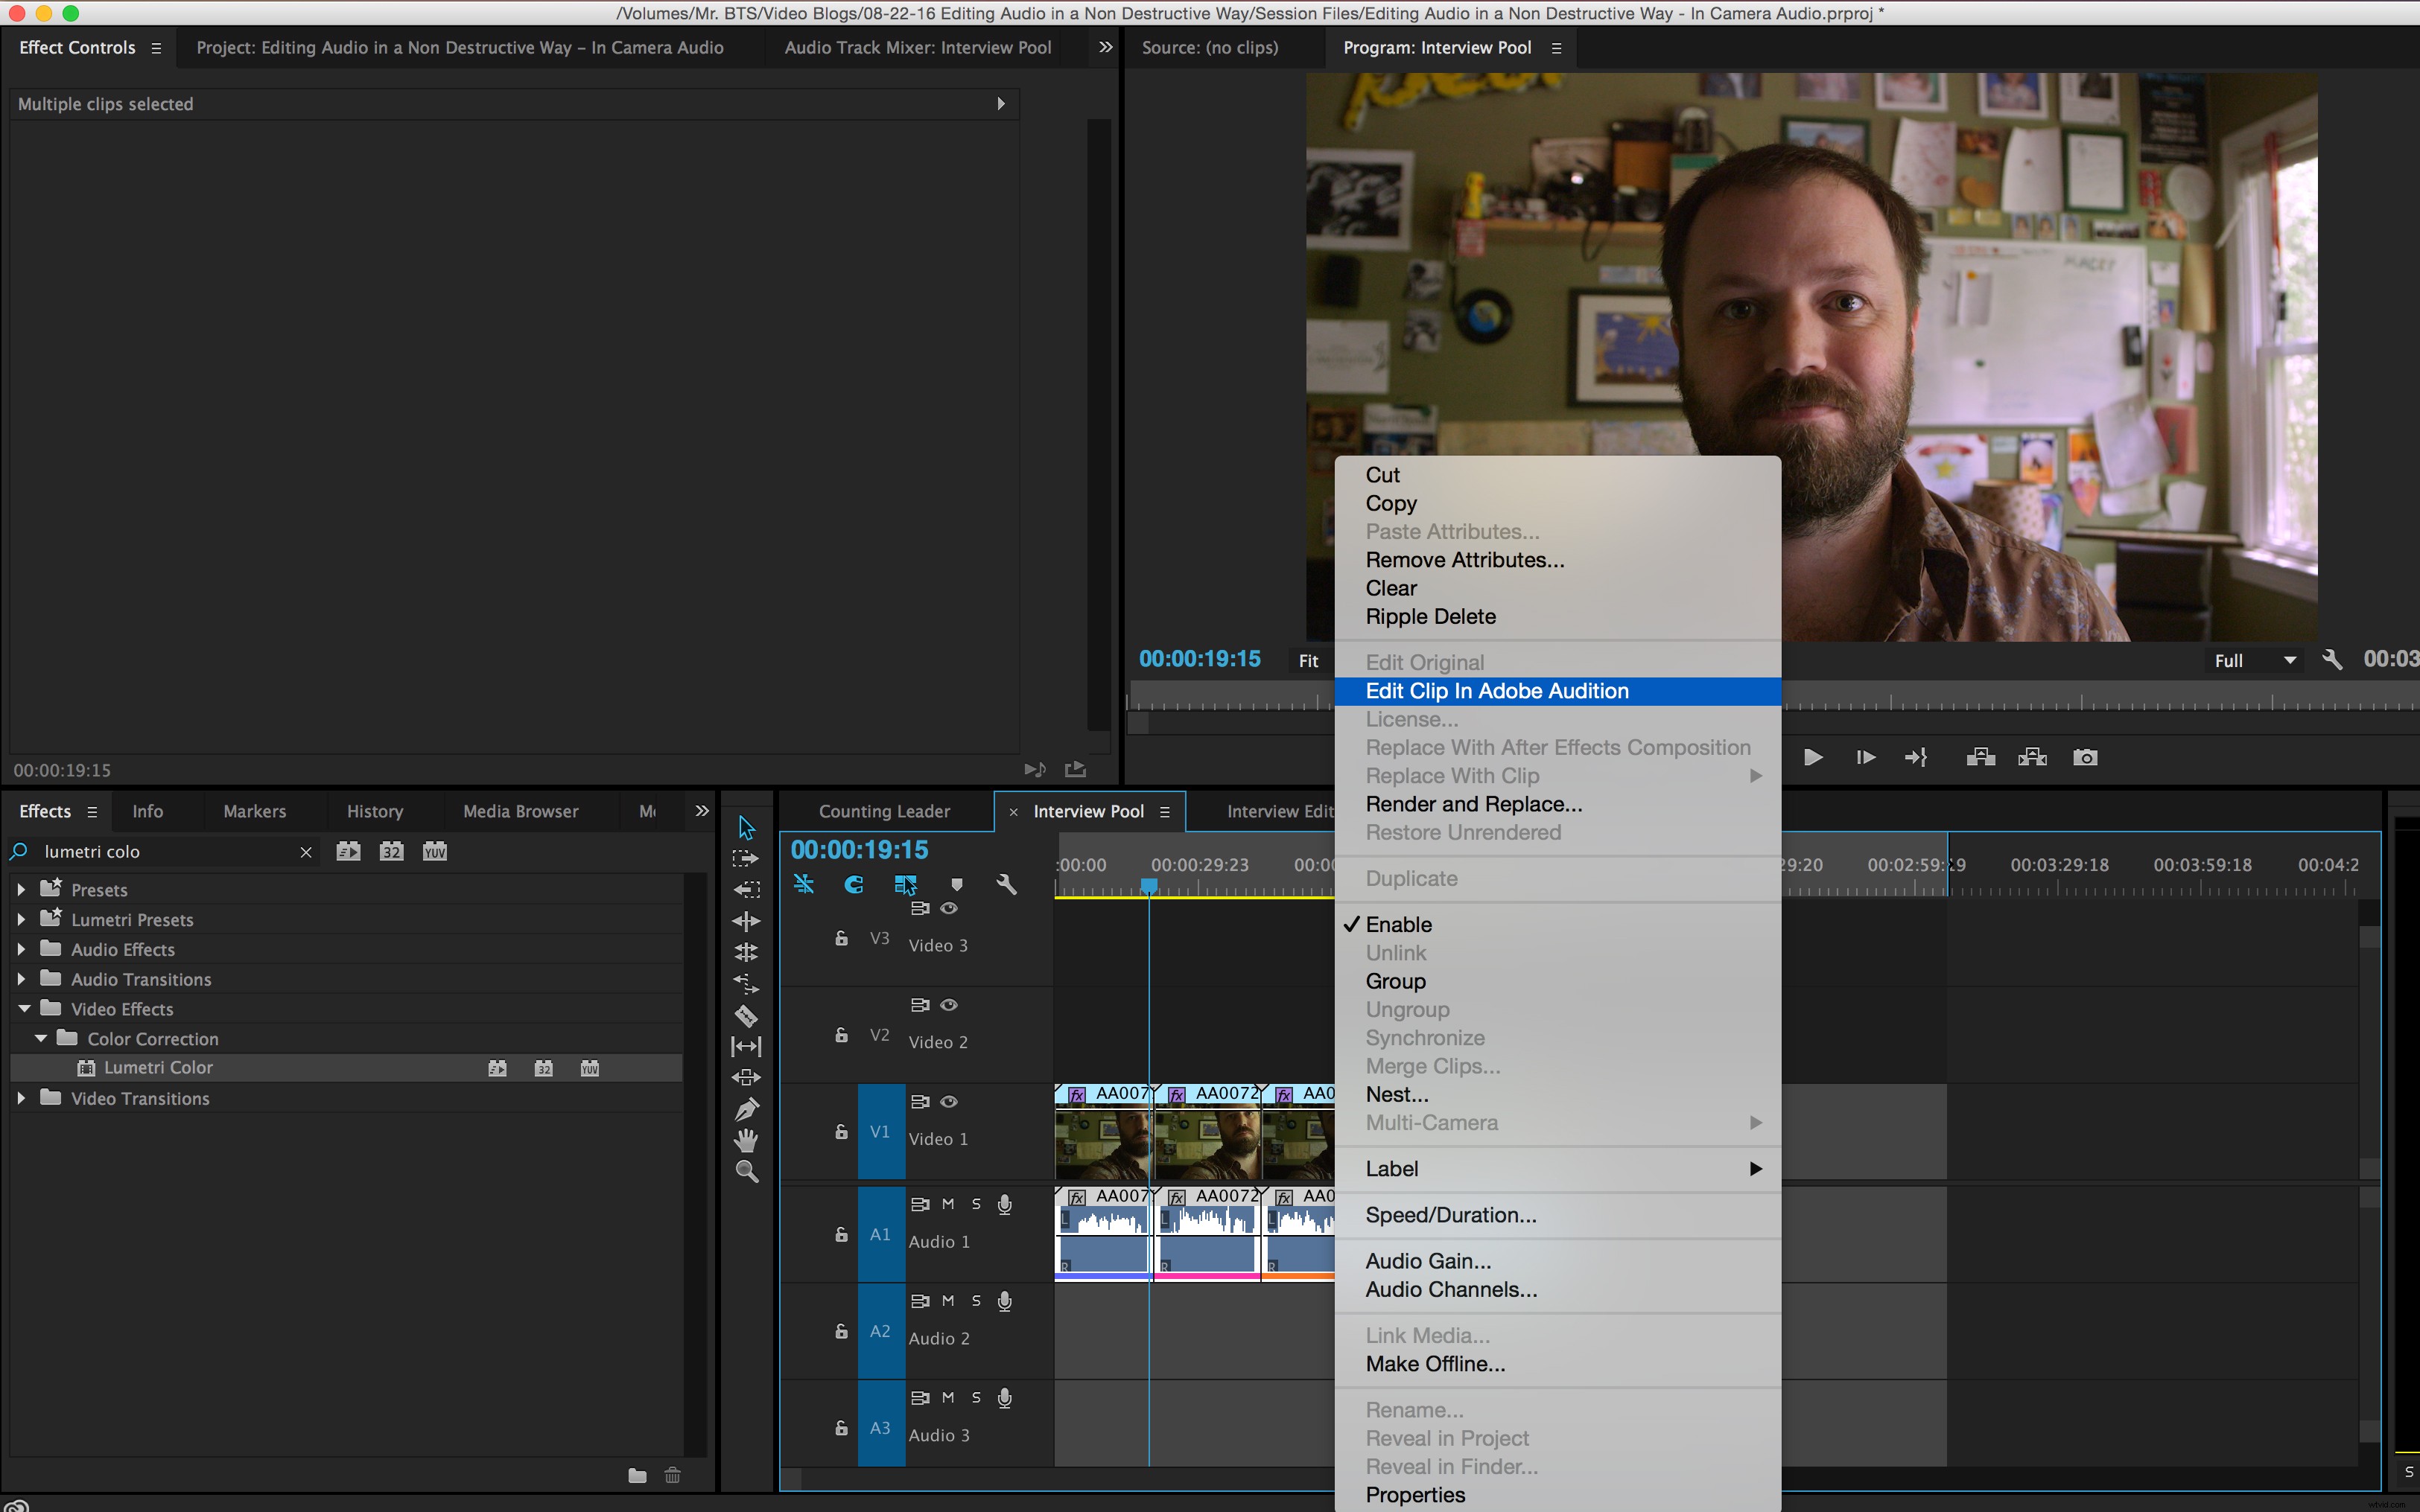2420x1512 pixels.
Task: Click the lift icon in the Program monitor
Action: pos(1981,757)
